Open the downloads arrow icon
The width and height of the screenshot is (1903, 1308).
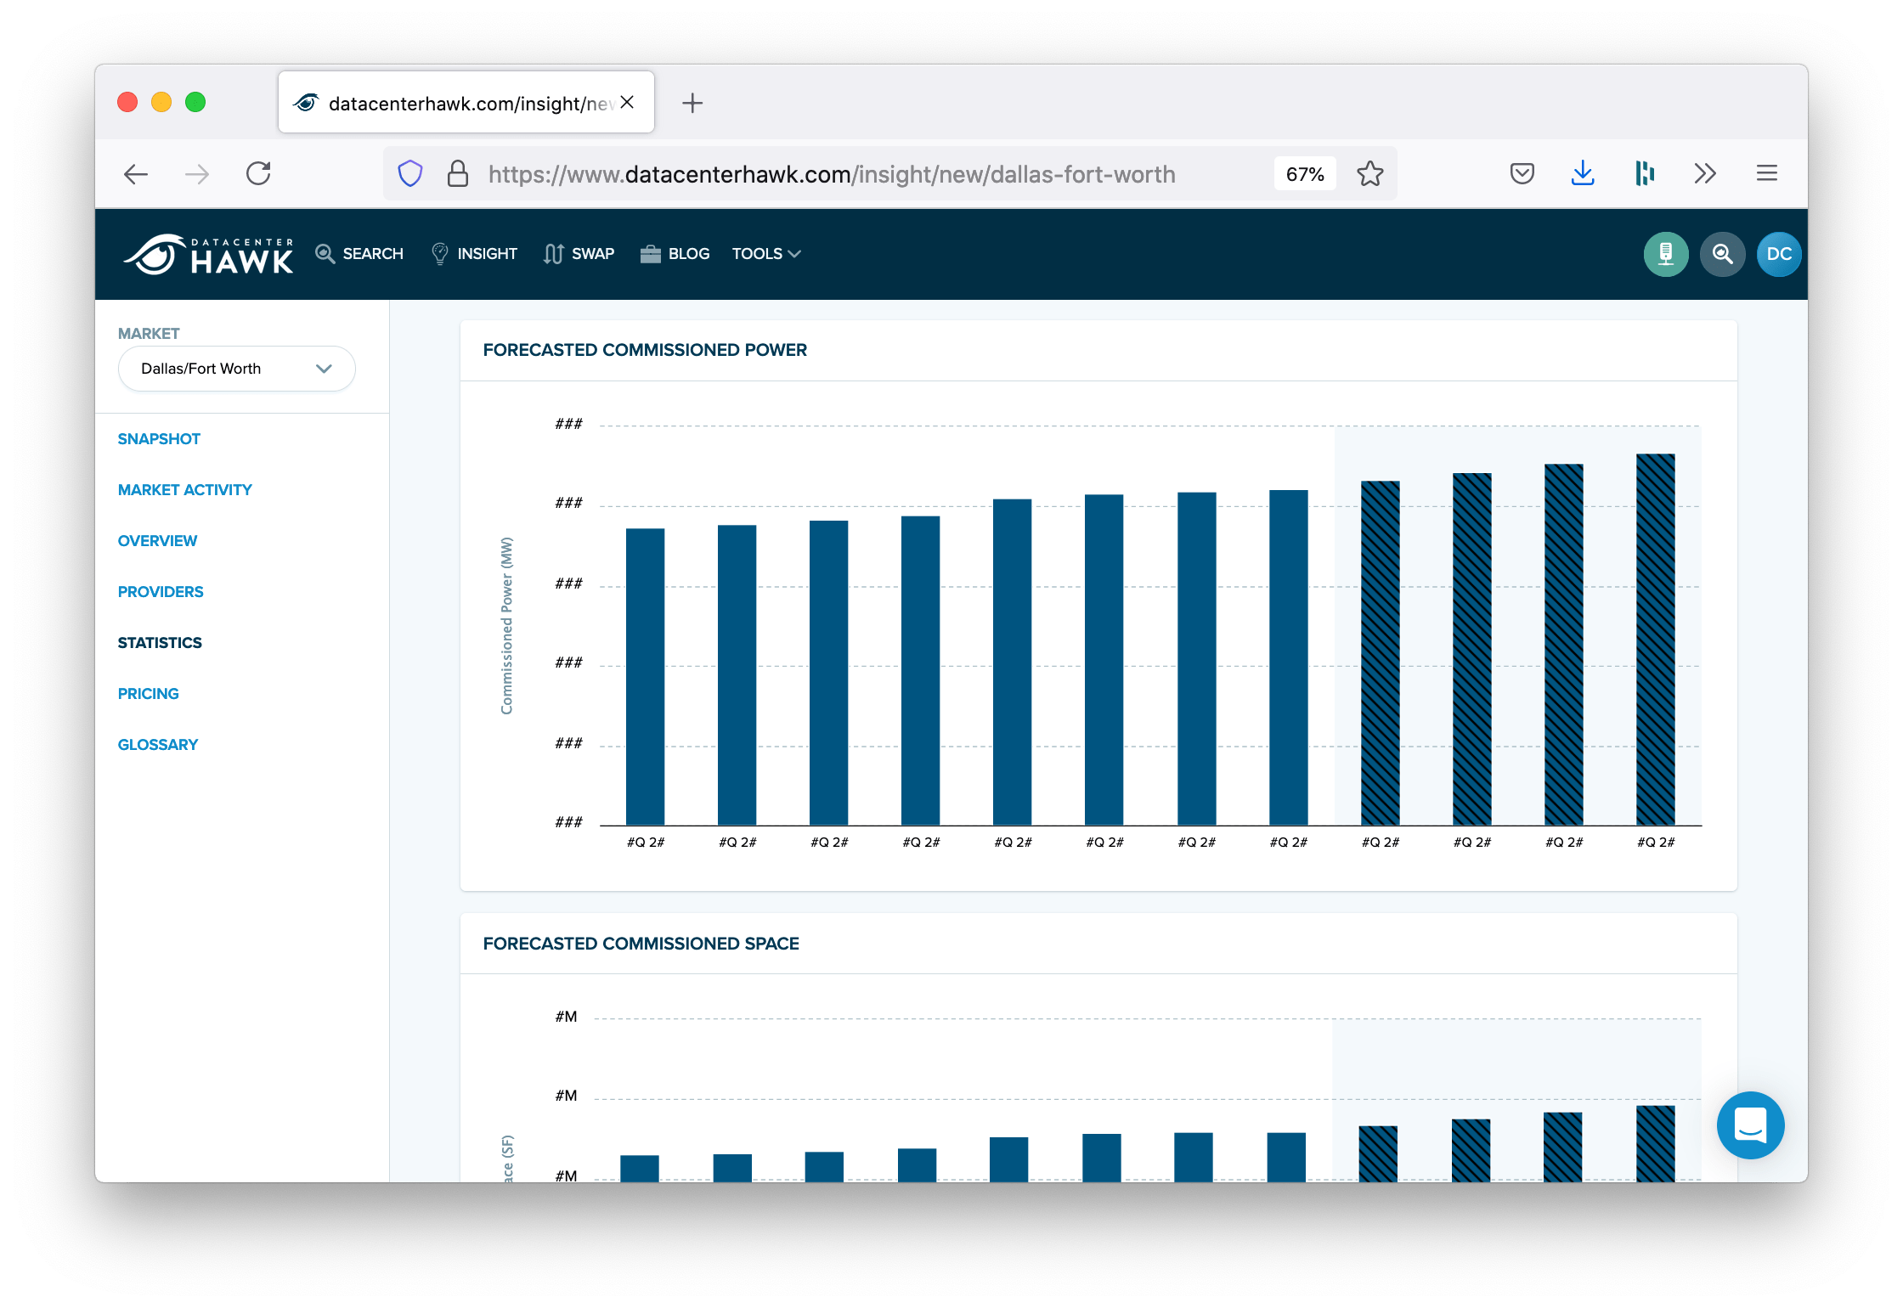coord(1583,174)
